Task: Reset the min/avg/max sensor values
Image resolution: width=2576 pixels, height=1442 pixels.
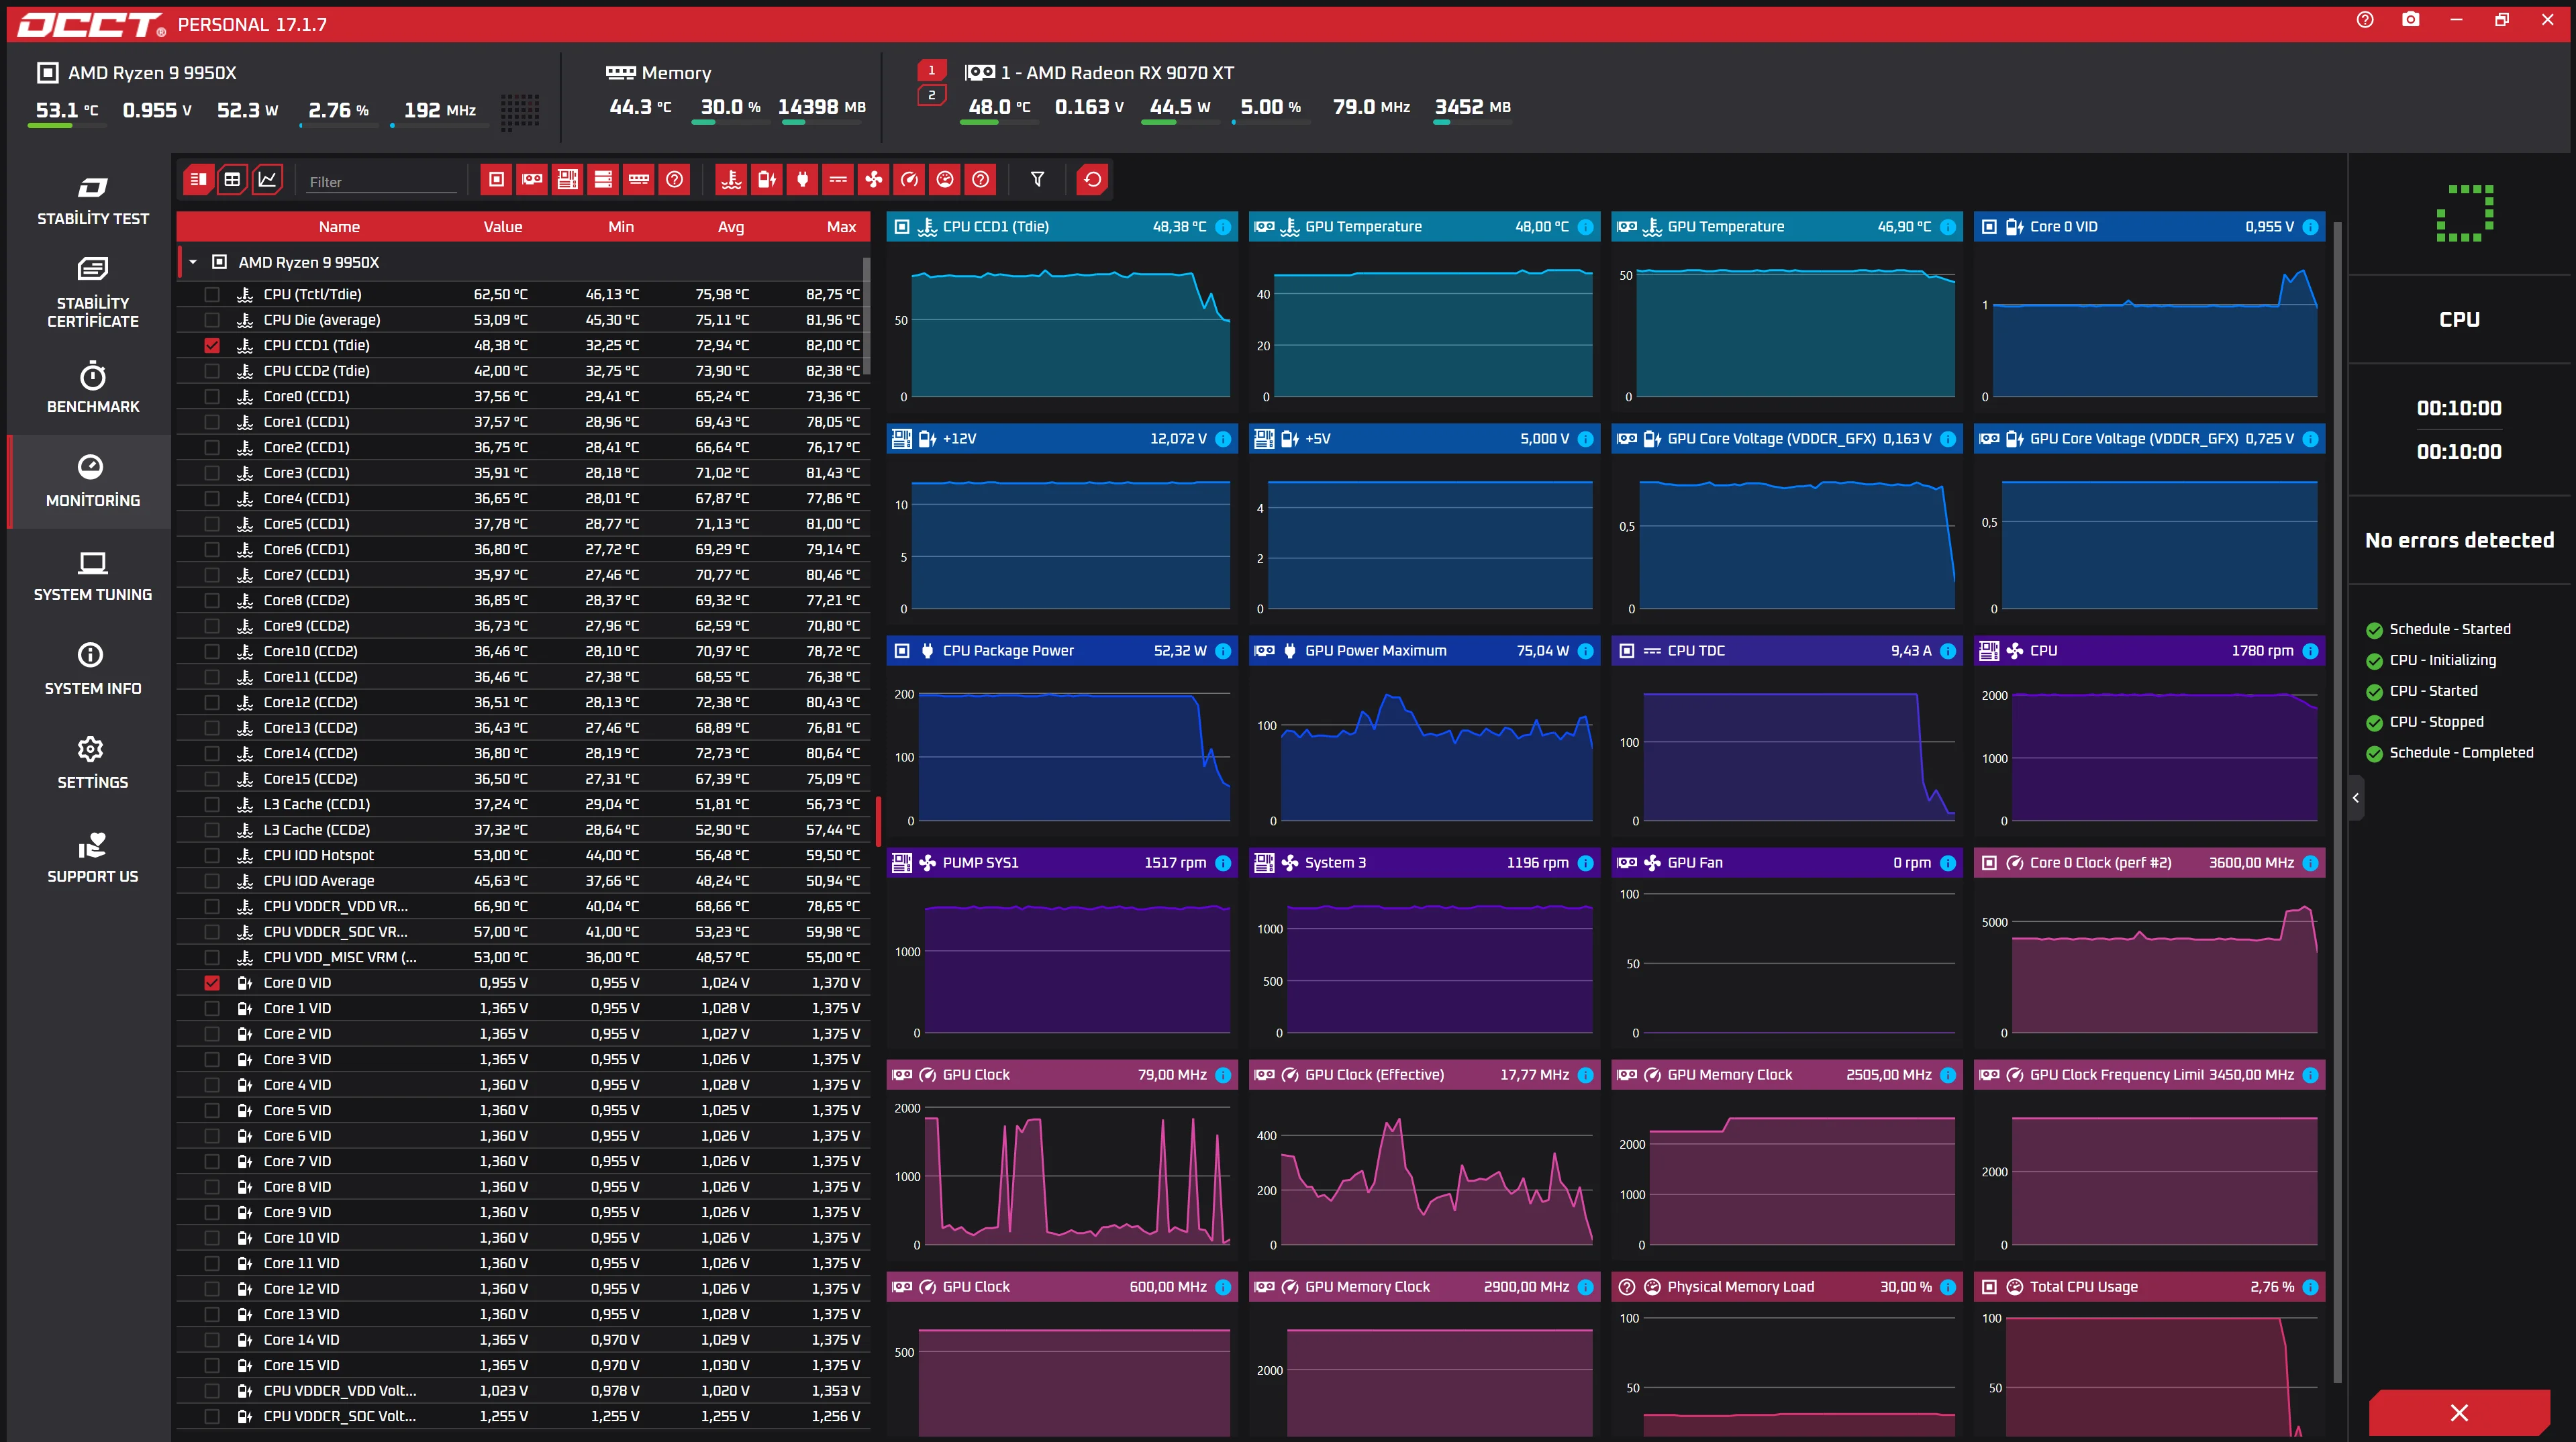Action: (1092, 180)
